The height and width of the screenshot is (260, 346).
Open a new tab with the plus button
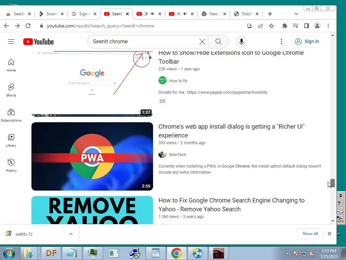pos(270,14)
